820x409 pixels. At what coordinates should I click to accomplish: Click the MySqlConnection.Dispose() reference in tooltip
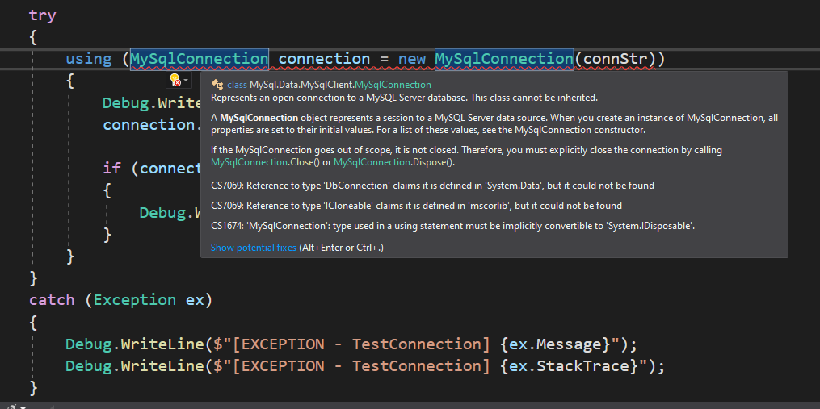pyautogui.click(x=393, y=162)
